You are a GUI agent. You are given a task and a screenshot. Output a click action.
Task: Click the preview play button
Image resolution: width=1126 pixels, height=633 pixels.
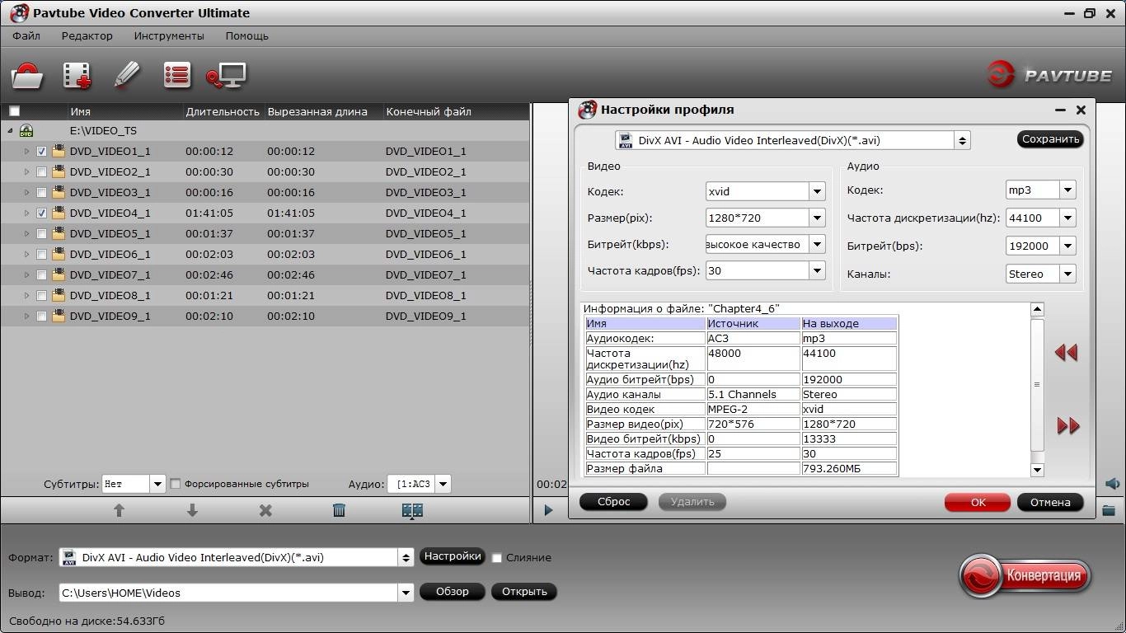549,510
